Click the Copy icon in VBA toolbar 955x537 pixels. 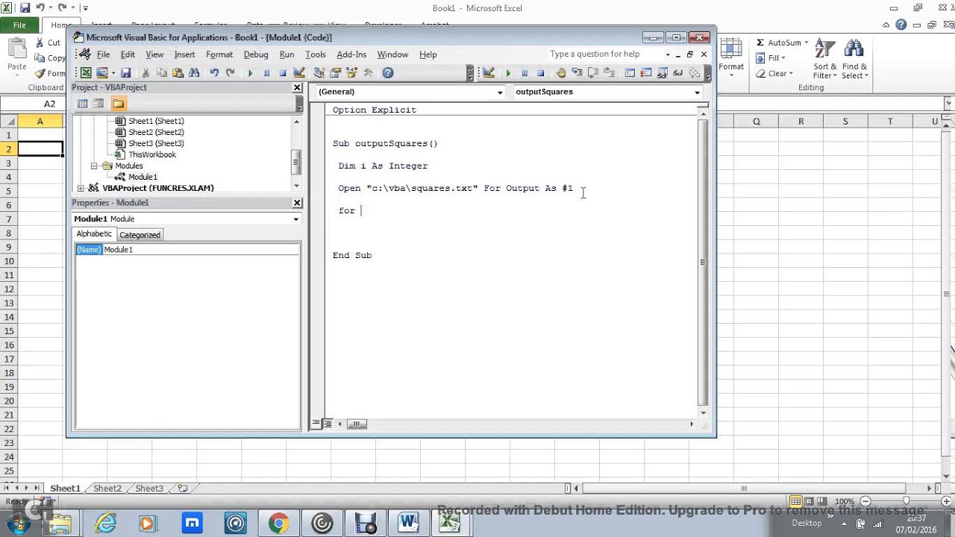(162, 73)
